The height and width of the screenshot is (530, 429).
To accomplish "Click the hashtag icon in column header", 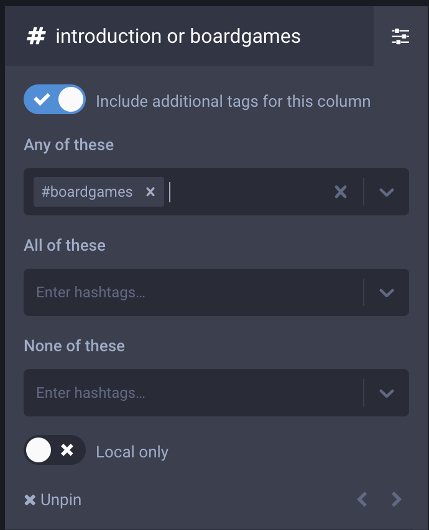I will (36, 37).
